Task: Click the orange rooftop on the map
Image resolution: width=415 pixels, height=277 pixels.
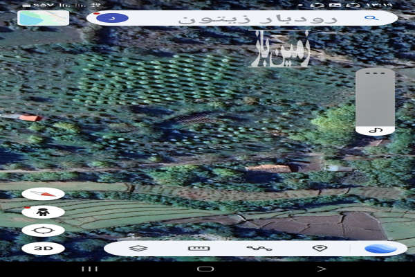Action: tap(30, 118)
